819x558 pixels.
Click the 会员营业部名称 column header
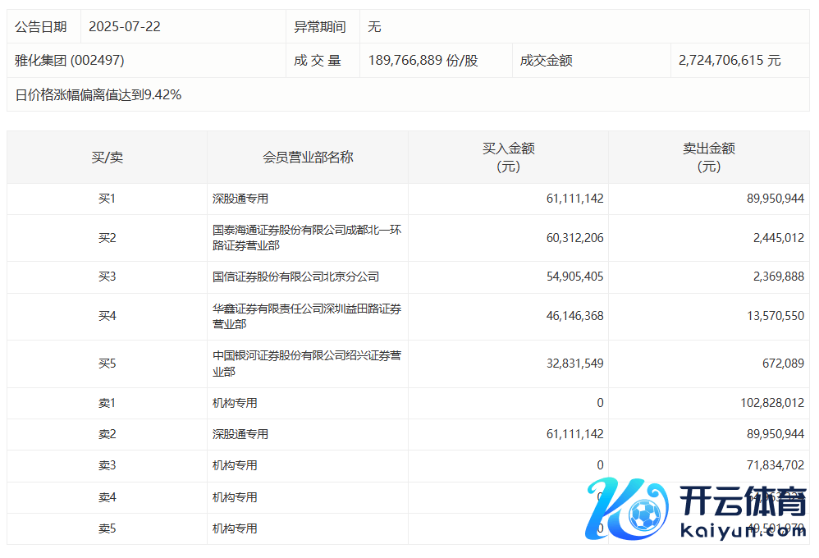(x=308, y=157)
